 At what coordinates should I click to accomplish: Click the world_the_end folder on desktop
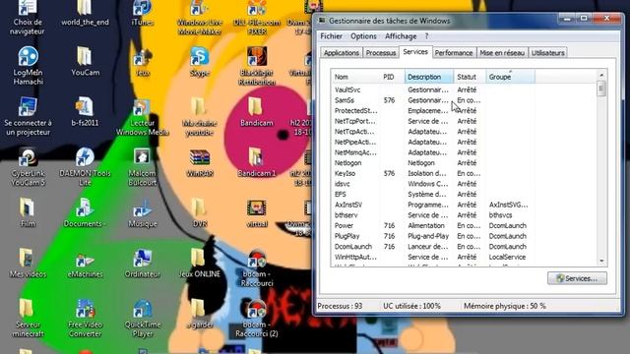pos(85,13)
